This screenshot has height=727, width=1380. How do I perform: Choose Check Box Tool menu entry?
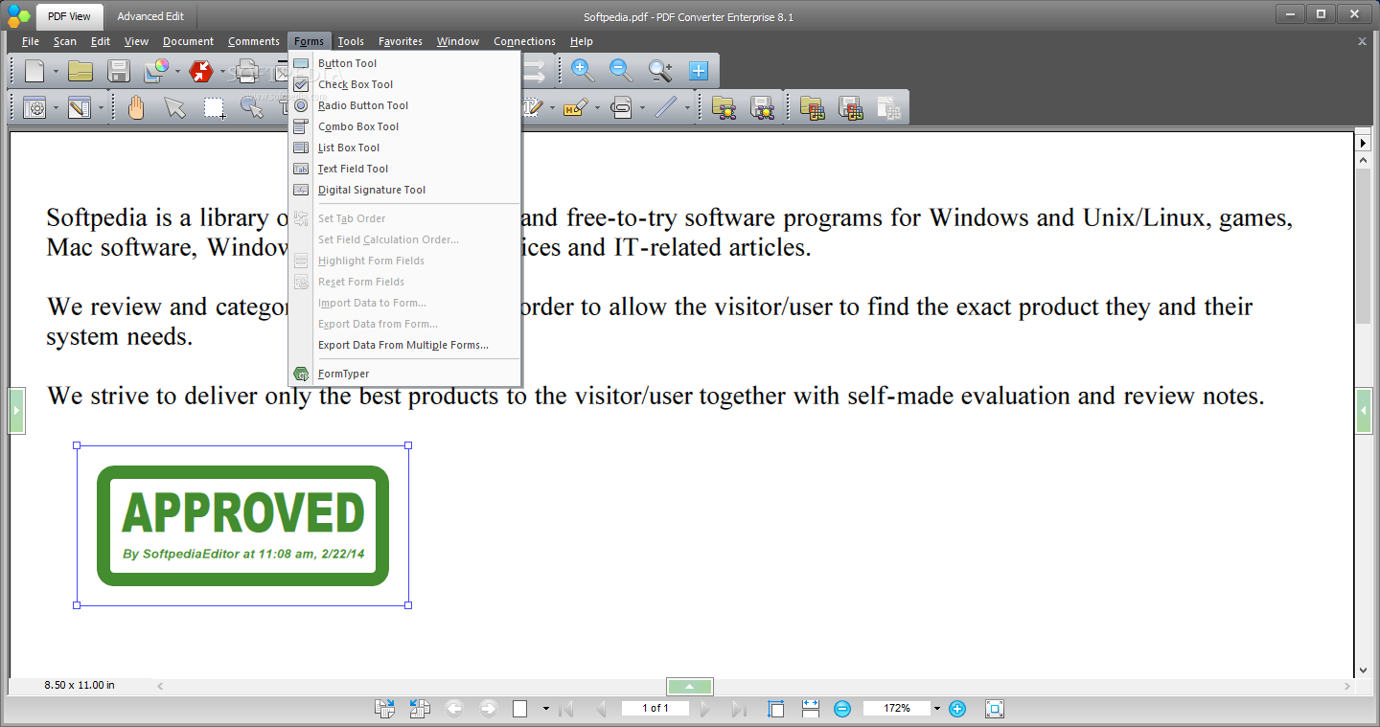(x=404, y=84)
